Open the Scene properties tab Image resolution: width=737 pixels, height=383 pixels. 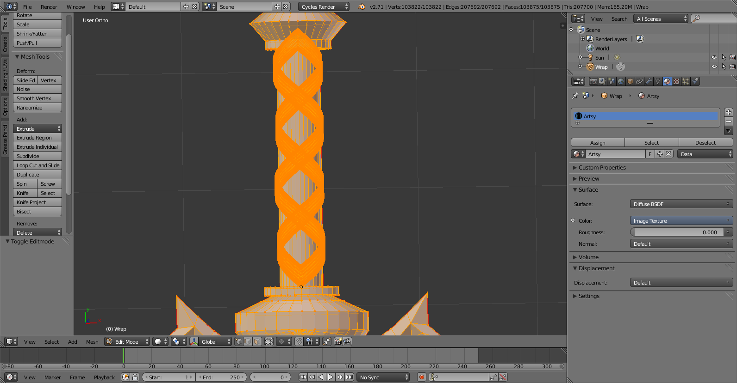pos(612,81)
